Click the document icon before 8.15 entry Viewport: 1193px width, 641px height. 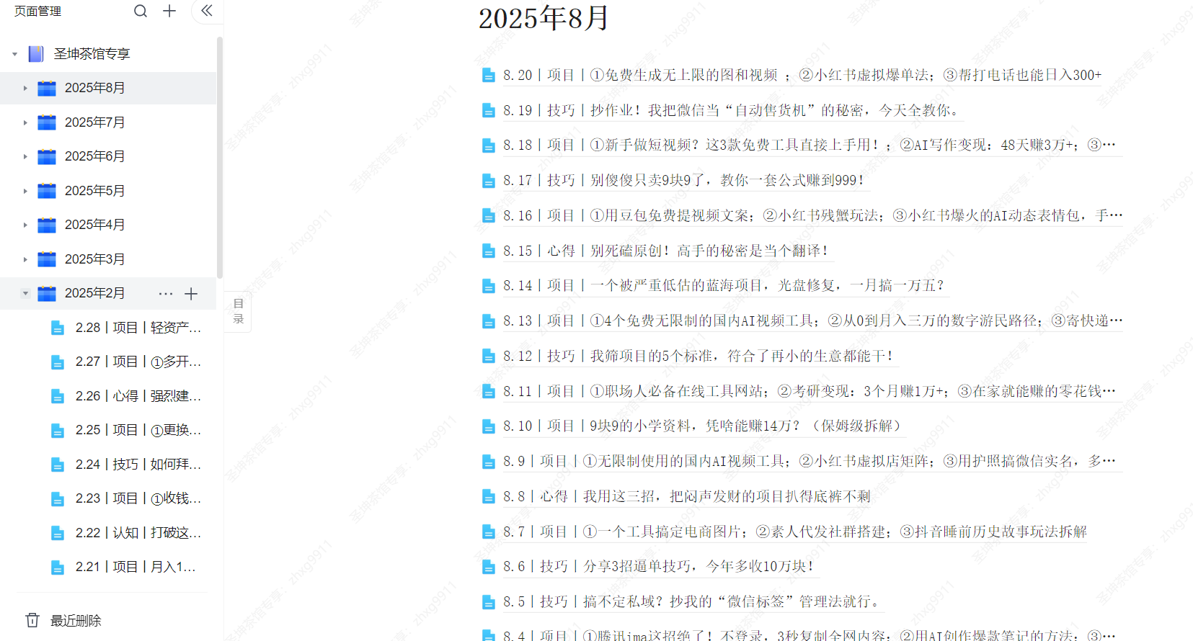pos(488,251)
